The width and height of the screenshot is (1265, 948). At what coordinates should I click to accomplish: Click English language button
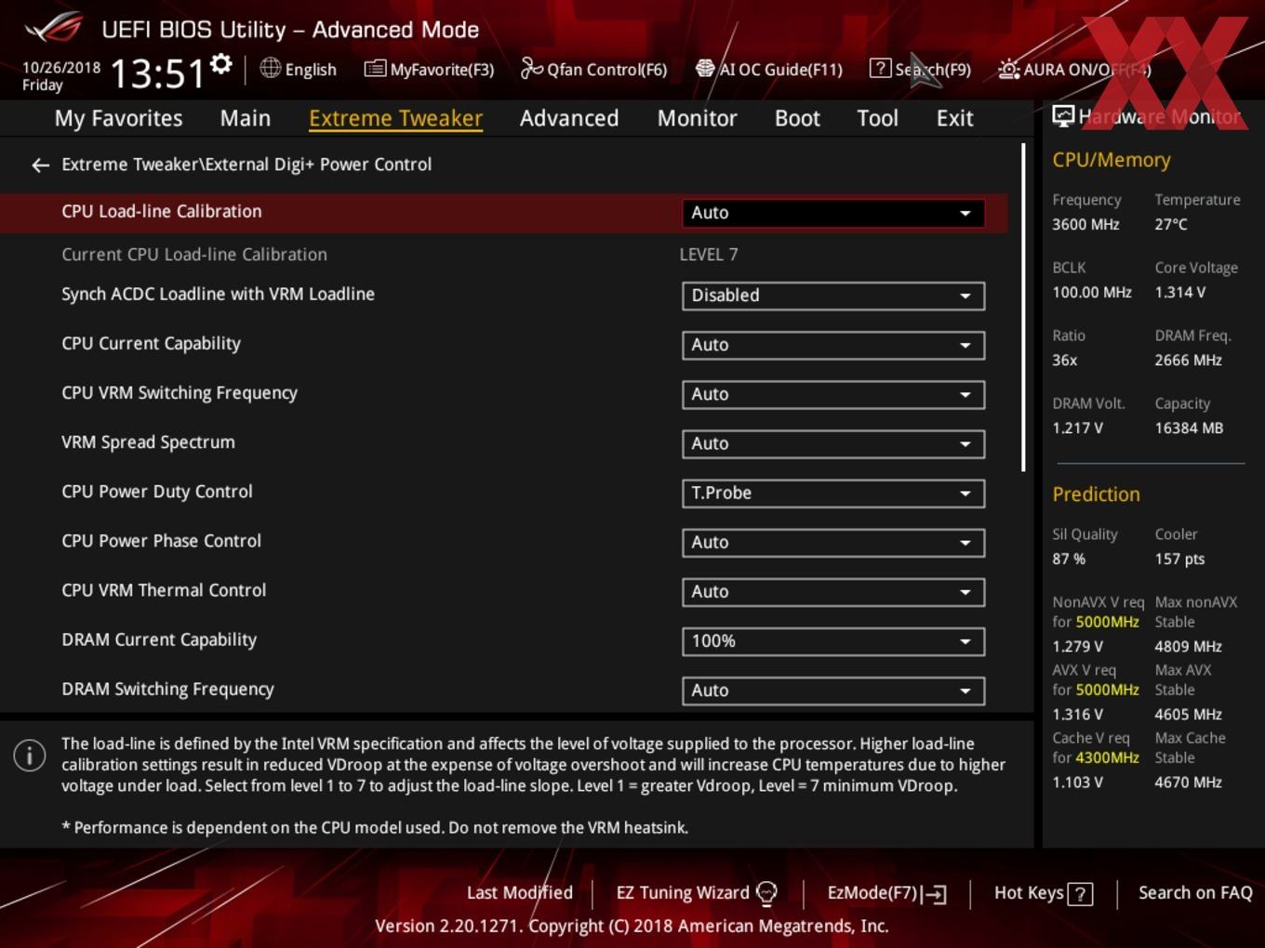(x=299, y=69)
